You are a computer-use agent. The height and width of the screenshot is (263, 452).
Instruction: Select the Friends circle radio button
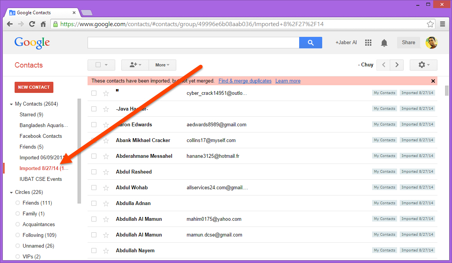(x=18, y=203)
